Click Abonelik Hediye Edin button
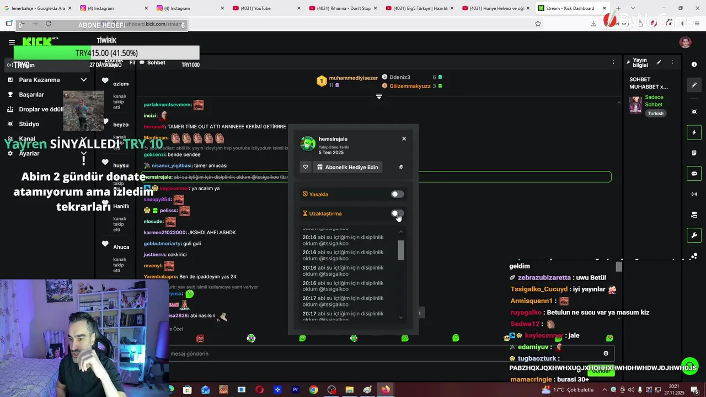 348,167
